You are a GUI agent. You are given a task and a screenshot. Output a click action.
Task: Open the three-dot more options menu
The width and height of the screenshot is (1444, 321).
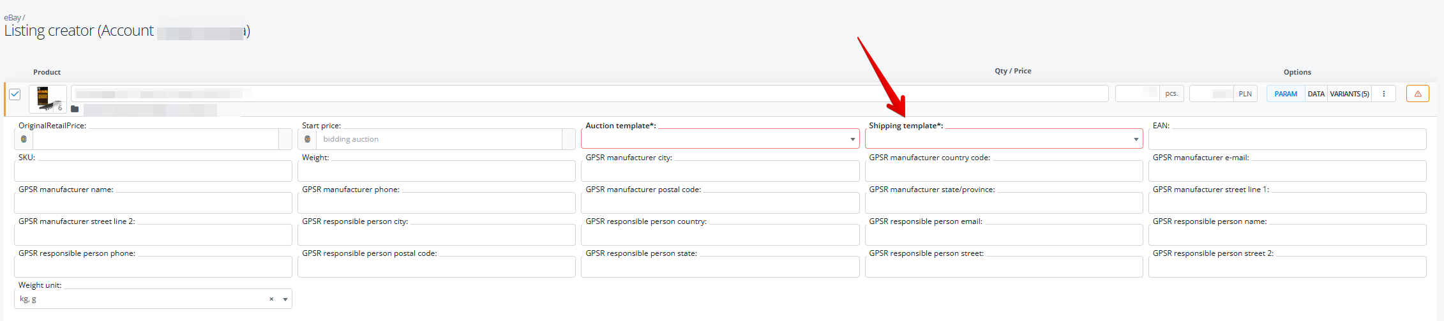(1383, 94)
